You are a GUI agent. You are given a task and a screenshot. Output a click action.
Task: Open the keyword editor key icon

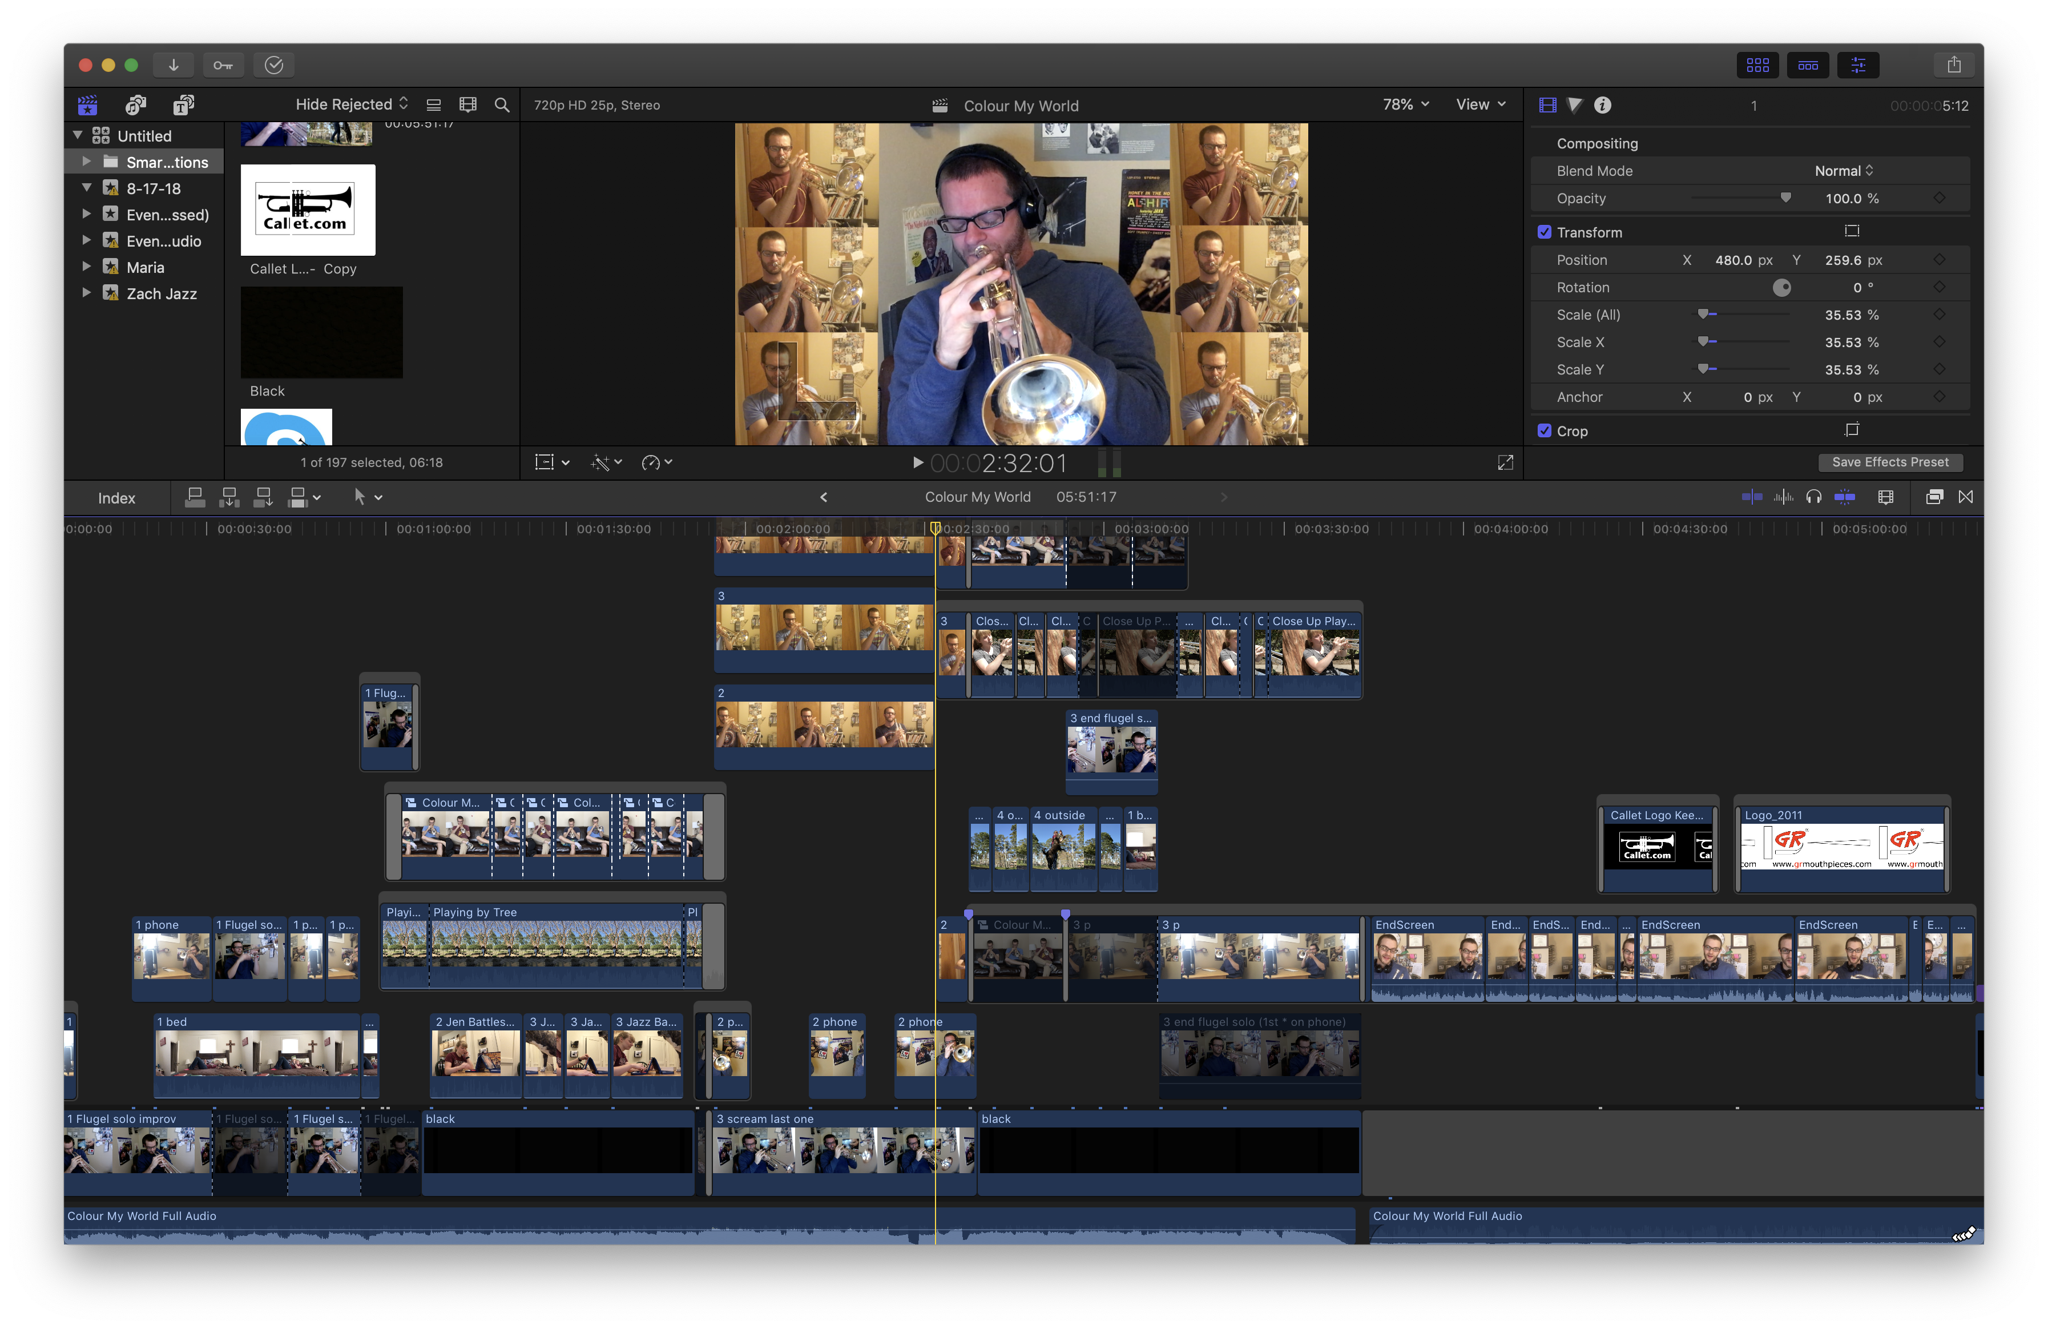[223, 65]
